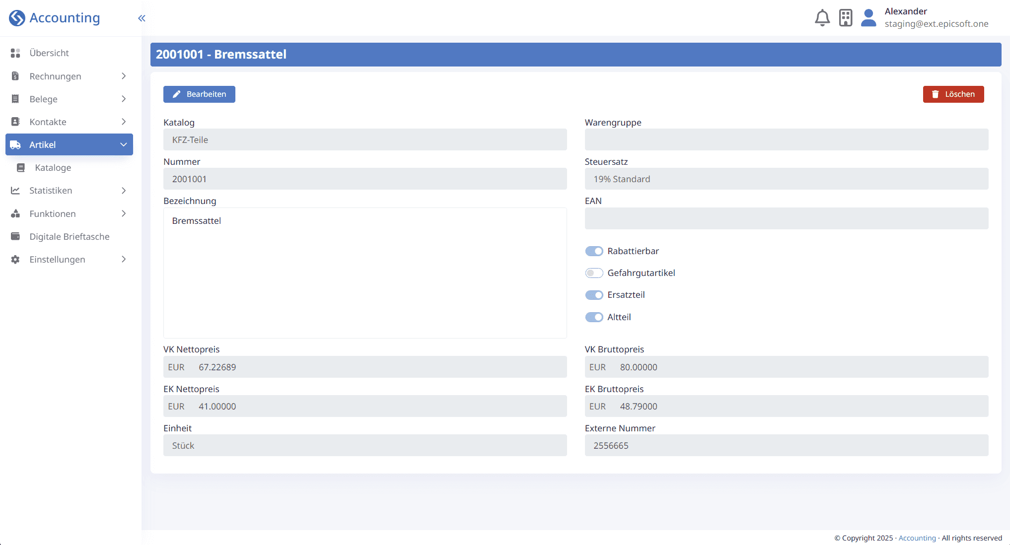
Task: Open the Digitale Brieftasche menu item
Action: tap(69, 236)
